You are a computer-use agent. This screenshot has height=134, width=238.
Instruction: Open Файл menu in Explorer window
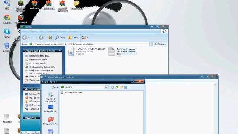coord(25,31)
